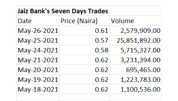
Task: Click the May-26-2021 date cell
Action: pyautogui.click(x=38, y=31)
